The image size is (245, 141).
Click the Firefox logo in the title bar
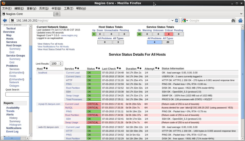3,3
